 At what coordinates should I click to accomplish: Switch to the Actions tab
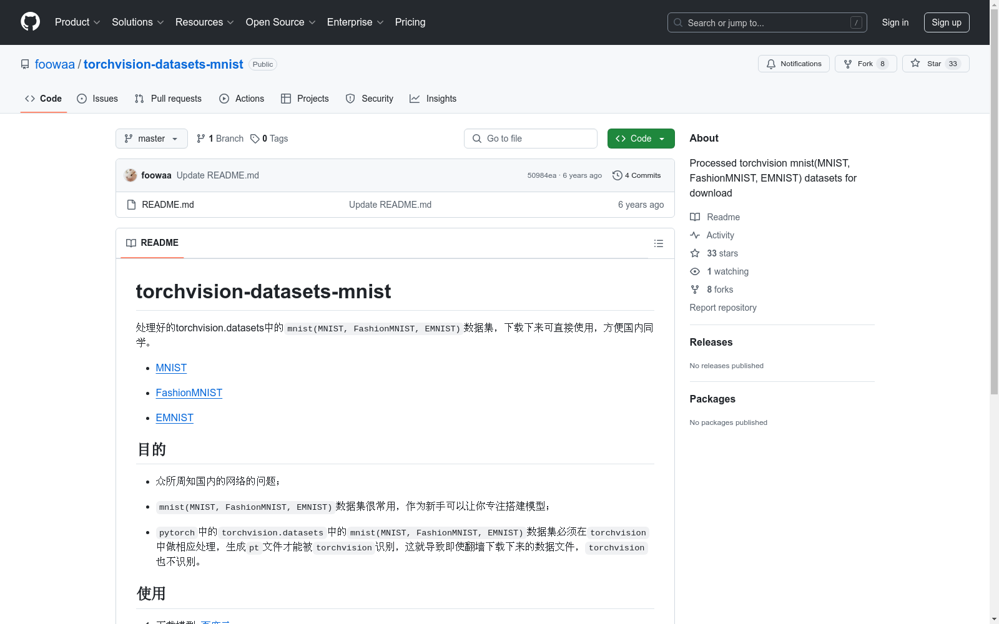(x=242, y=99)
